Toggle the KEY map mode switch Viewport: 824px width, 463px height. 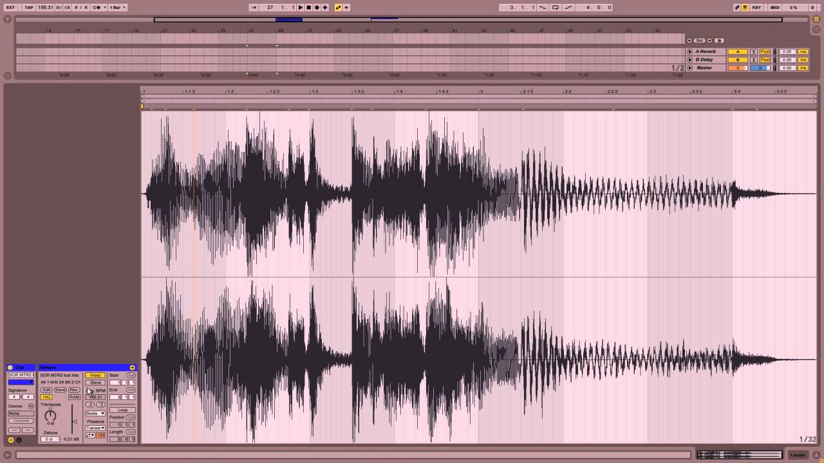(756, 8)
